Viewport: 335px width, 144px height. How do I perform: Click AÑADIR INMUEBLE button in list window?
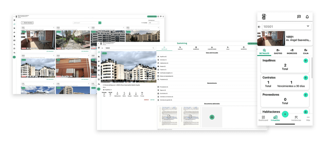click(27, 23)
